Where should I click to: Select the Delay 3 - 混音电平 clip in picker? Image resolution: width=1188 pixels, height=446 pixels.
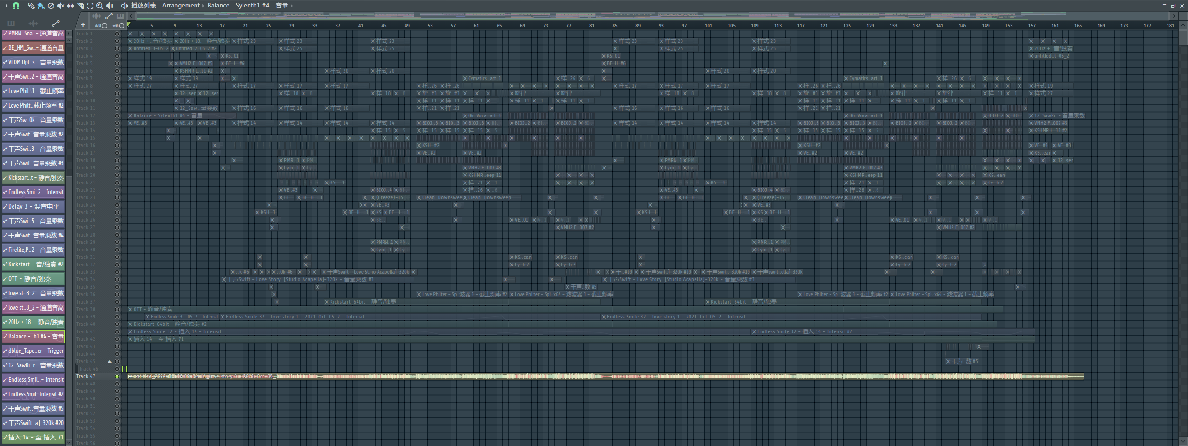34,206
